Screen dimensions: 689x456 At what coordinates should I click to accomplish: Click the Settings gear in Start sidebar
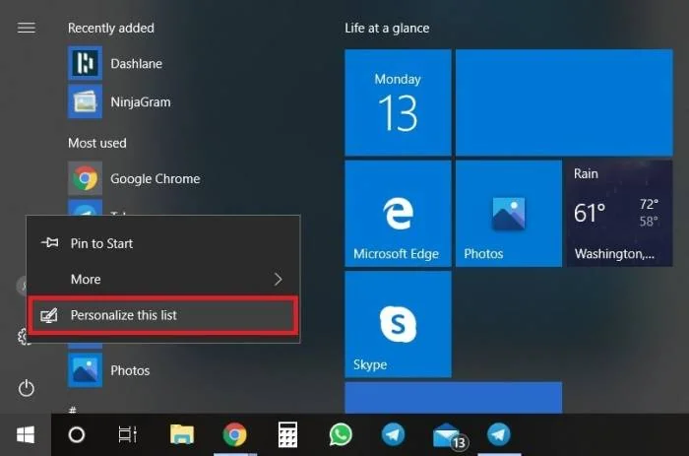pyautogui.click(x=23, y=337)
